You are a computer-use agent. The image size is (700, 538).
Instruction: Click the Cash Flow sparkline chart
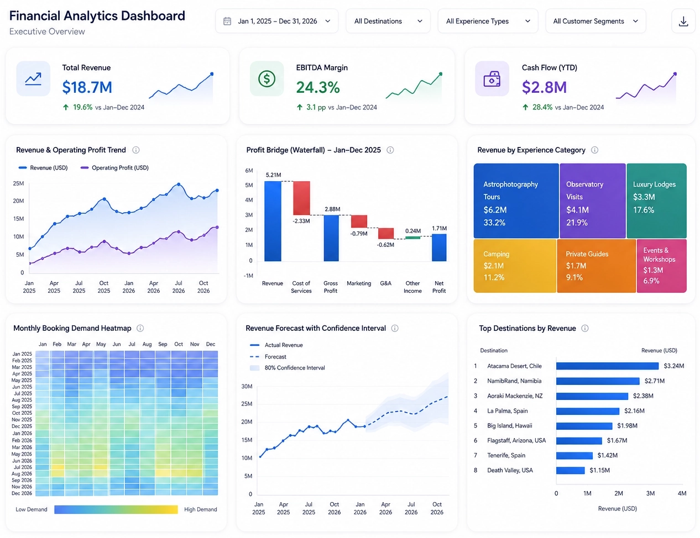[x=646, y=87]
